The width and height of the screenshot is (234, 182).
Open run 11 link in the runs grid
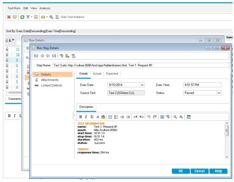tap(18, 49)
